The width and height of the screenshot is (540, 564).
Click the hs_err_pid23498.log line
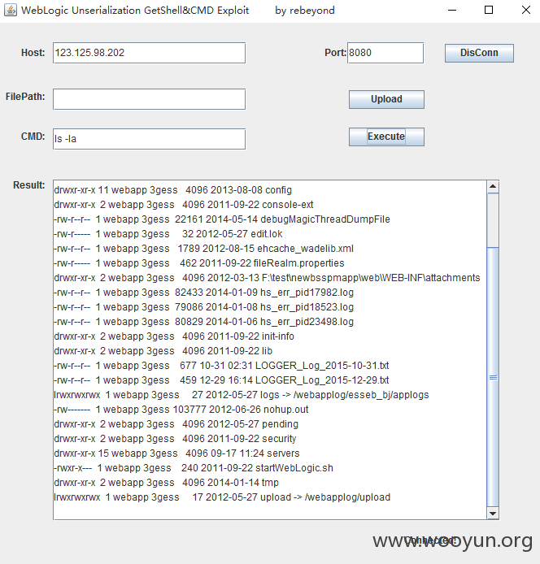(204, 322)
